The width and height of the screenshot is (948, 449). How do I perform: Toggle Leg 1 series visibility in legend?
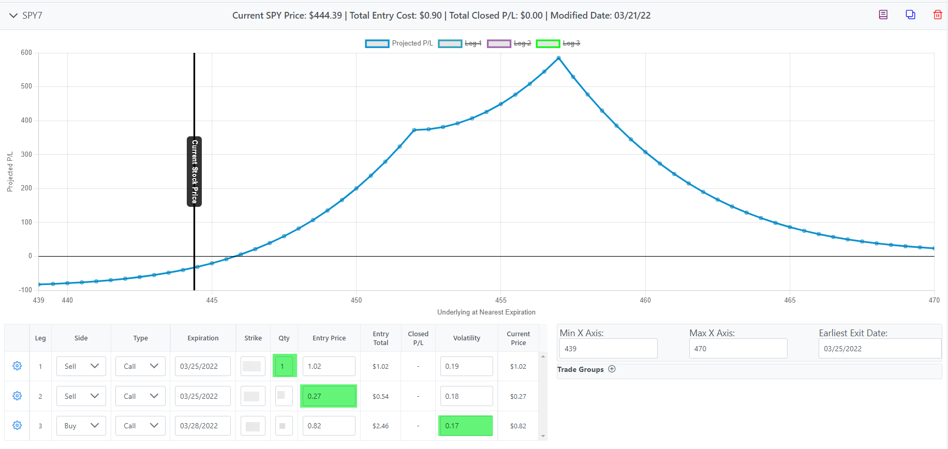pos(460,43)
